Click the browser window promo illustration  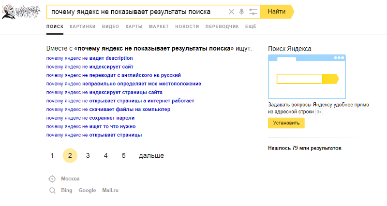[x=307, y=77]
